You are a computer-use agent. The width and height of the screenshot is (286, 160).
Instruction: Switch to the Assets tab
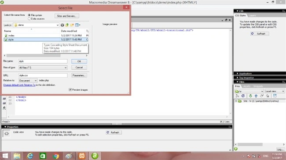246,86
